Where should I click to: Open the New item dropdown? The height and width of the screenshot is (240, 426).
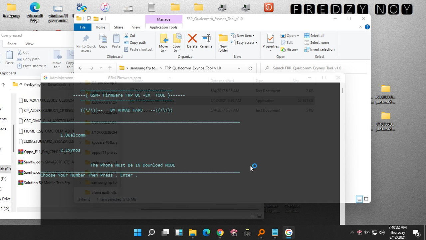(243, 36)
